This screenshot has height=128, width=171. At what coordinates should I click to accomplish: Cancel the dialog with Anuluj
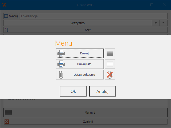point(102,91)
